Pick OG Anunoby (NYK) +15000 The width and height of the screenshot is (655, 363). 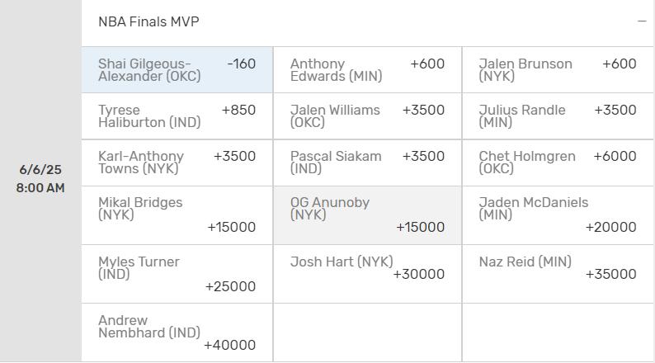click(x=368, y=215)
